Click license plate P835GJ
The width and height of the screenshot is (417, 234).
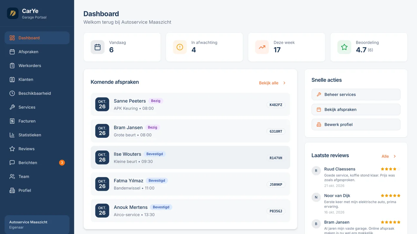tap(276, 211)
